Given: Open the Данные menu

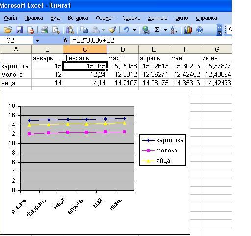Looking at the screenshot, I should (x=157, y=18).
